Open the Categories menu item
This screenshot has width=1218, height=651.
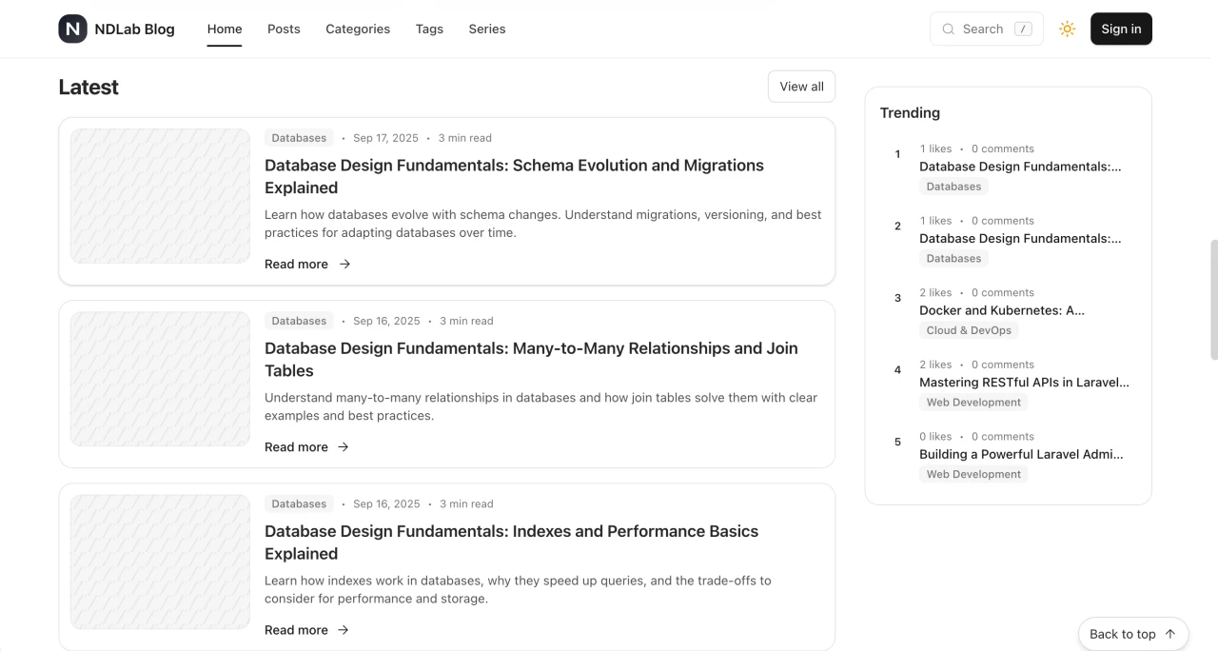click(358, 29)
